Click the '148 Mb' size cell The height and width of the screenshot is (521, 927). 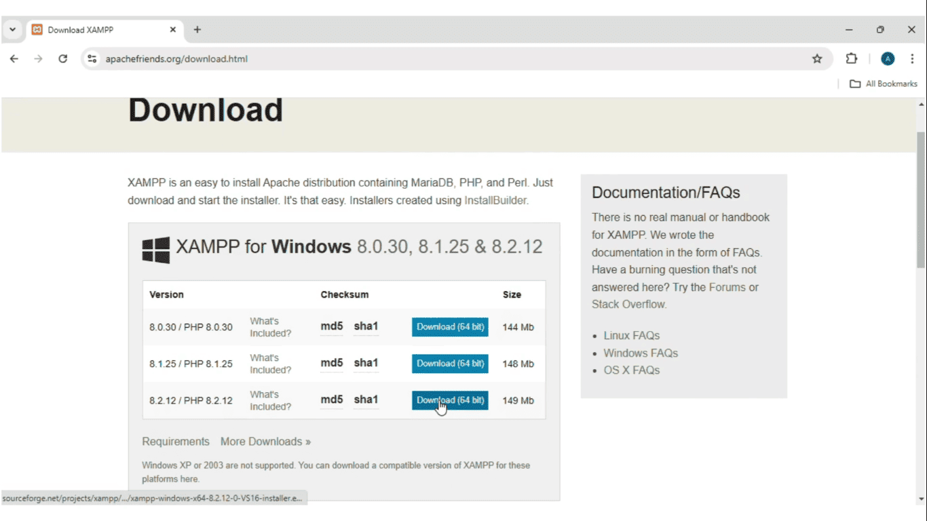pyautogui.click(x=518, y=364)
